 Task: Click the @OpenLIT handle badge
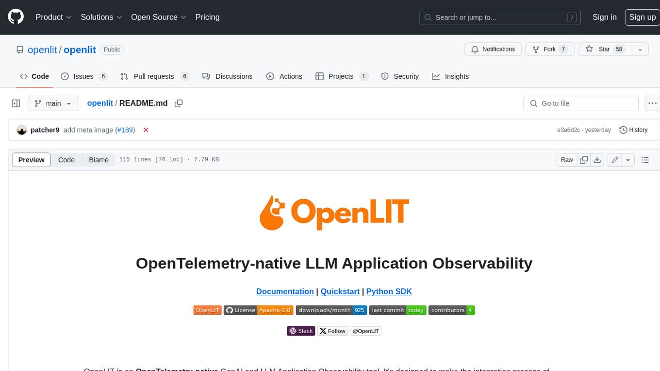[366, 331]
